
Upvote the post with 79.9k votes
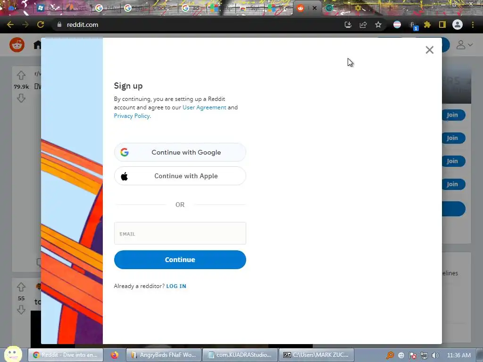tap(21, 75)
